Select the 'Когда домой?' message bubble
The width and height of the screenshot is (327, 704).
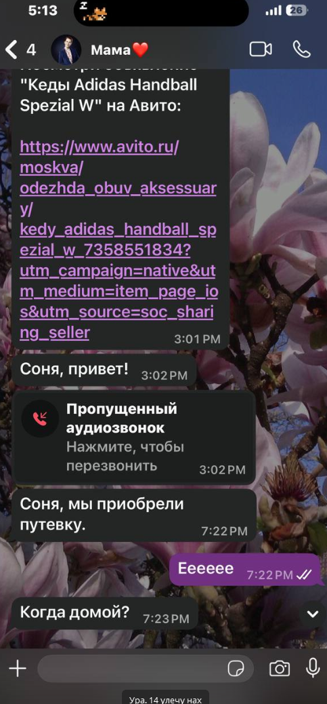[x=105, y=613]
